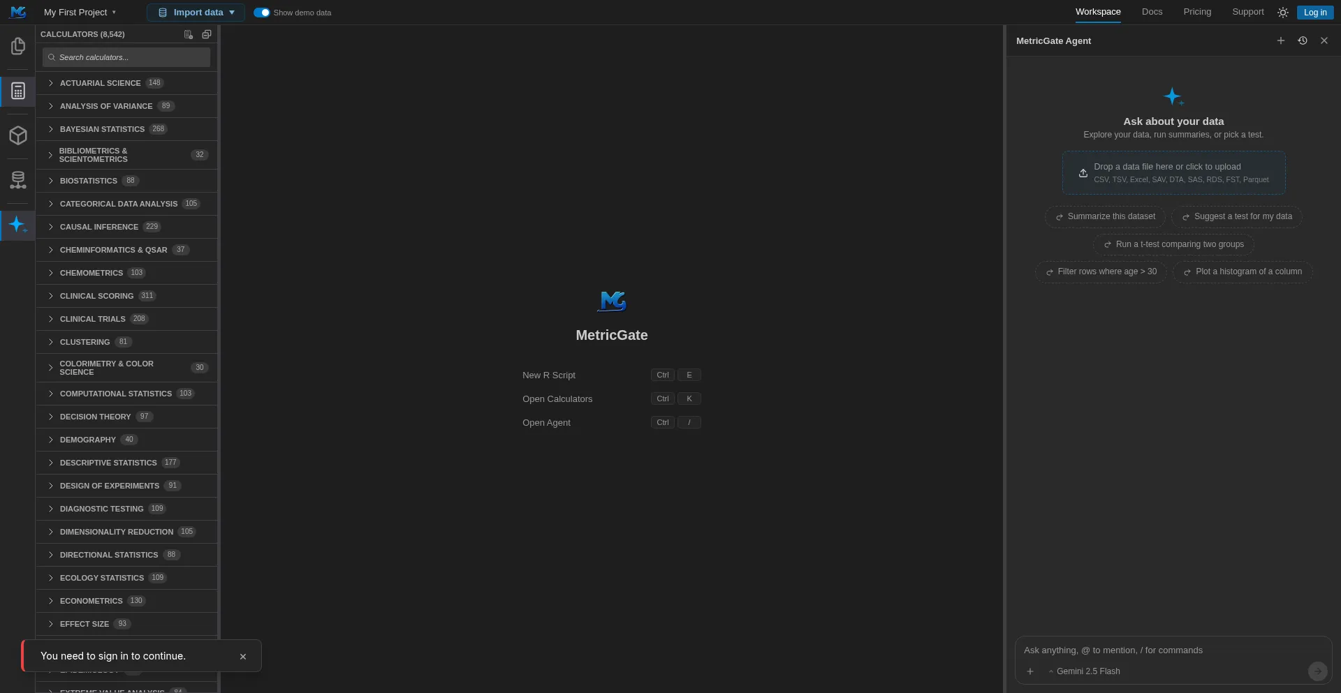
Task: Expand the Cheminformatics & QSAR category
Action: pos(126,250)
